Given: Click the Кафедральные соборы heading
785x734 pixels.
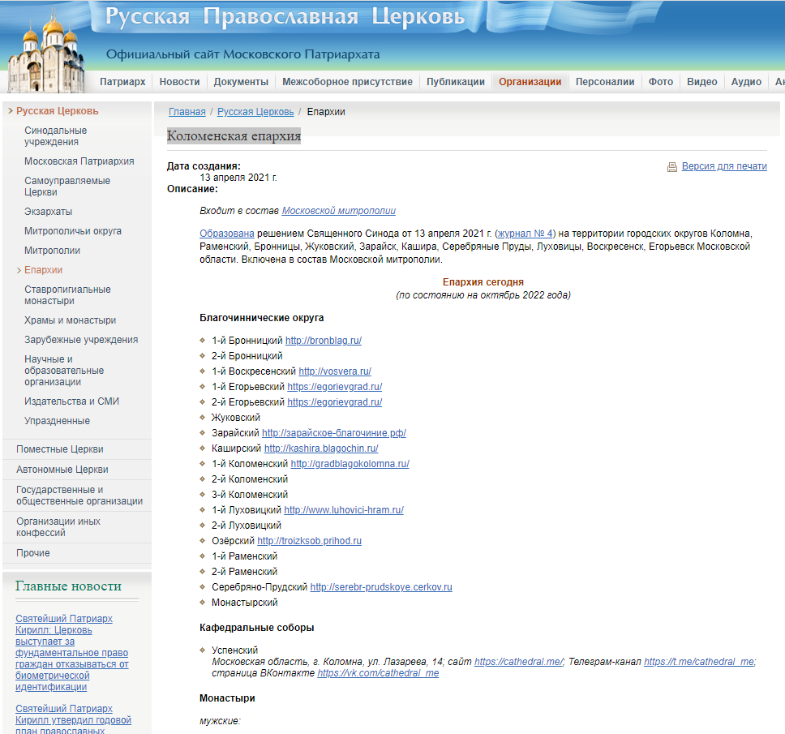Looking at the screenshot, I should pyautogui.click(x=257, y=628).
